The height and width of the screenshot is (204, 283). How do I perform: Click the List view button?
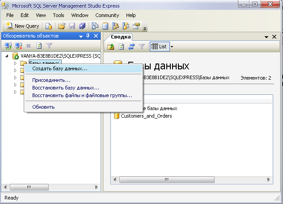click(x=160, y=47)
